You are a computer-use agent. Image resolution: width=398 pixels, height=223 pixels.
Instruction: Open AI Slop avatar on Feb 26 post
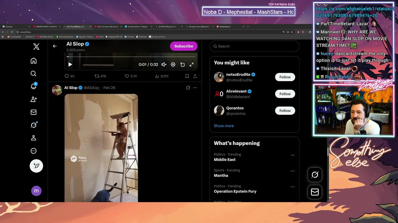pyautogui.click(x=57, y=90)
